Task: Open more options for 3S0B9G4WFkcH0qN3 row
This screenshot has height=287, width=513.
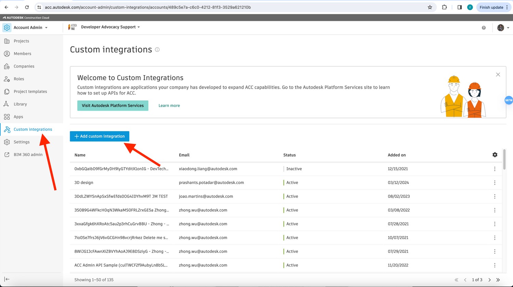Action: (x=495, y=210)
